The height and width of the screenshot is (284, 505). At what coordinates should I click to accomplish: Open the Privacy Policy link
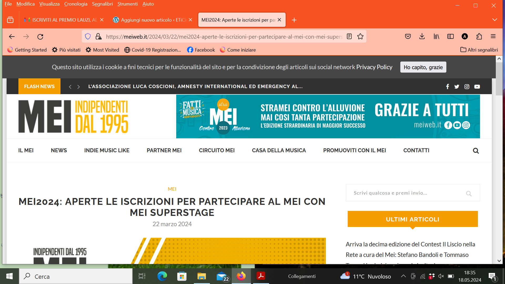tap(374, 67)
